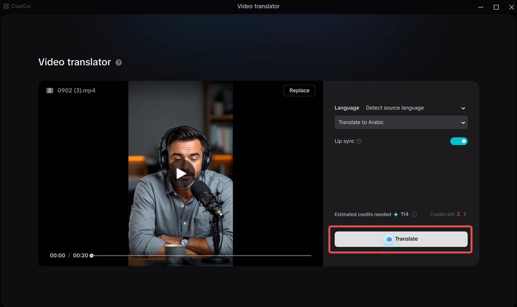Click the Replace button
This screenshot has width=517, height=307.
click(299, 90)
